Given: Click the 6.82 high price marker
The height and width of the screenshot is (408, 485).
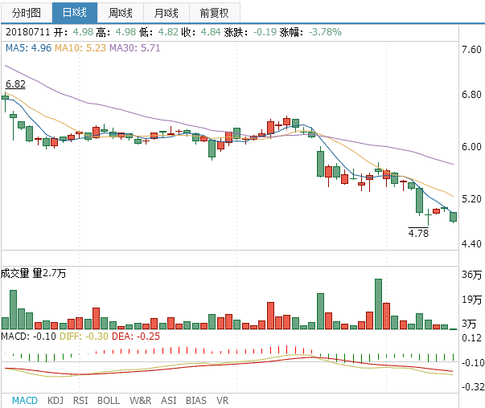Looking at the screenshot, I should (x=15, y=84).
